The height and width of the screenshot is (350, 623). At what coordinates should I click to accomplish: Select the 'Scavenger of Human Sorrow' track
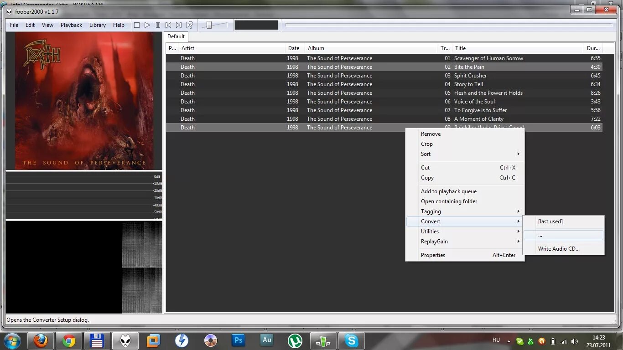pos(384,58)
